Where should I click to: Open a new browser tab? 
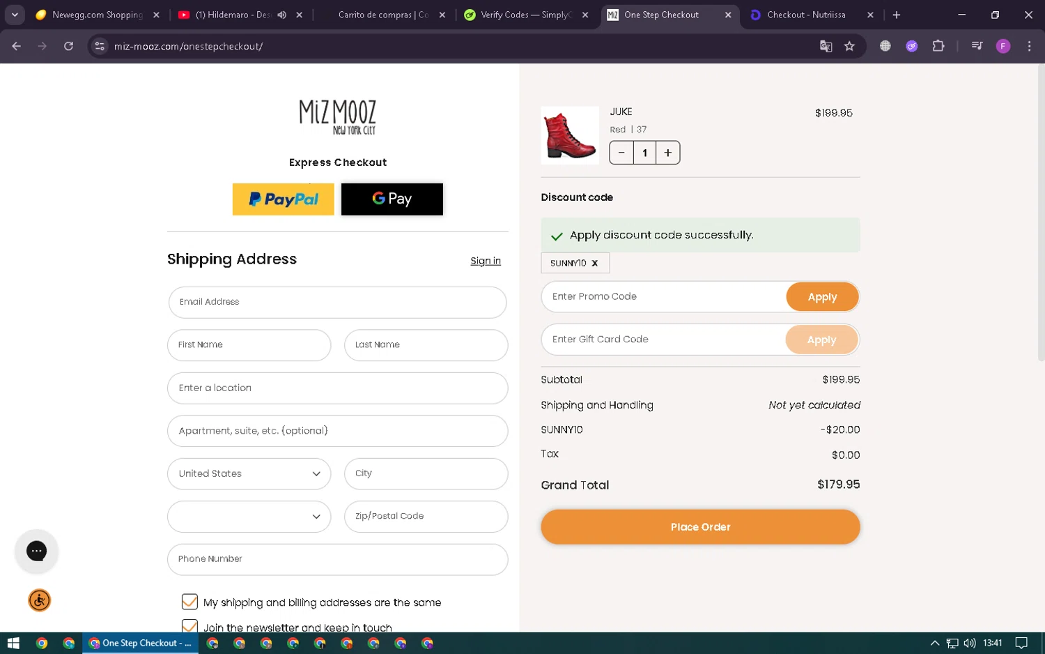897,15
